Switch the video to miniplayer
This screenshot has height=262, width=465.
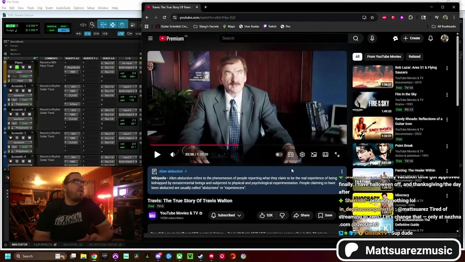(314, 154)
